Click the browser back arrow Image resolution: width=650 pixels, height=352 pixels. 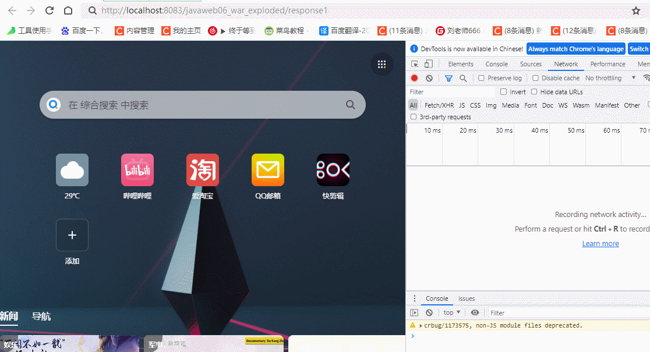[x=12, y=11]
